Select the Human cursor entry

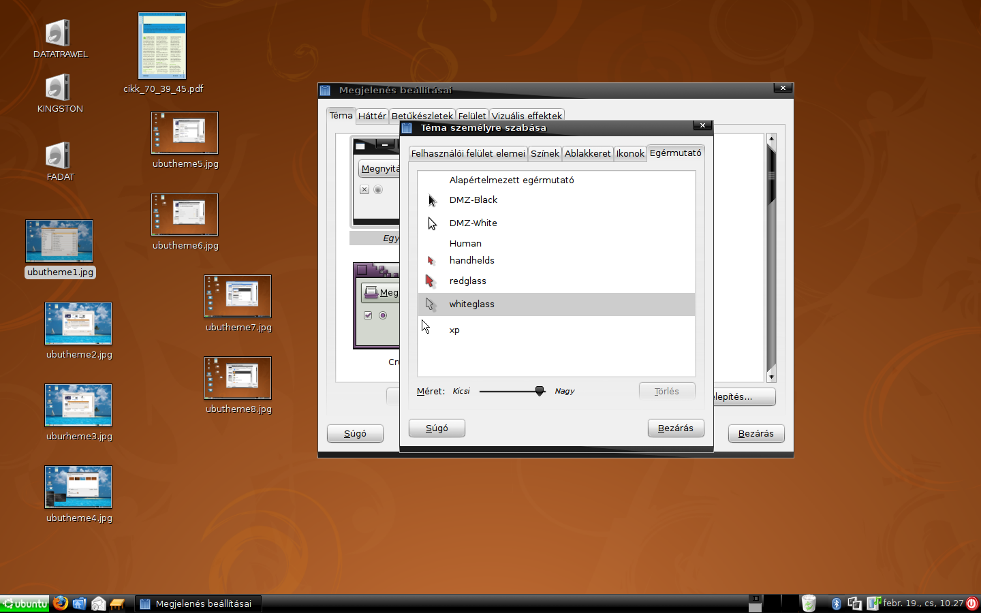click(x=556, y=243)
